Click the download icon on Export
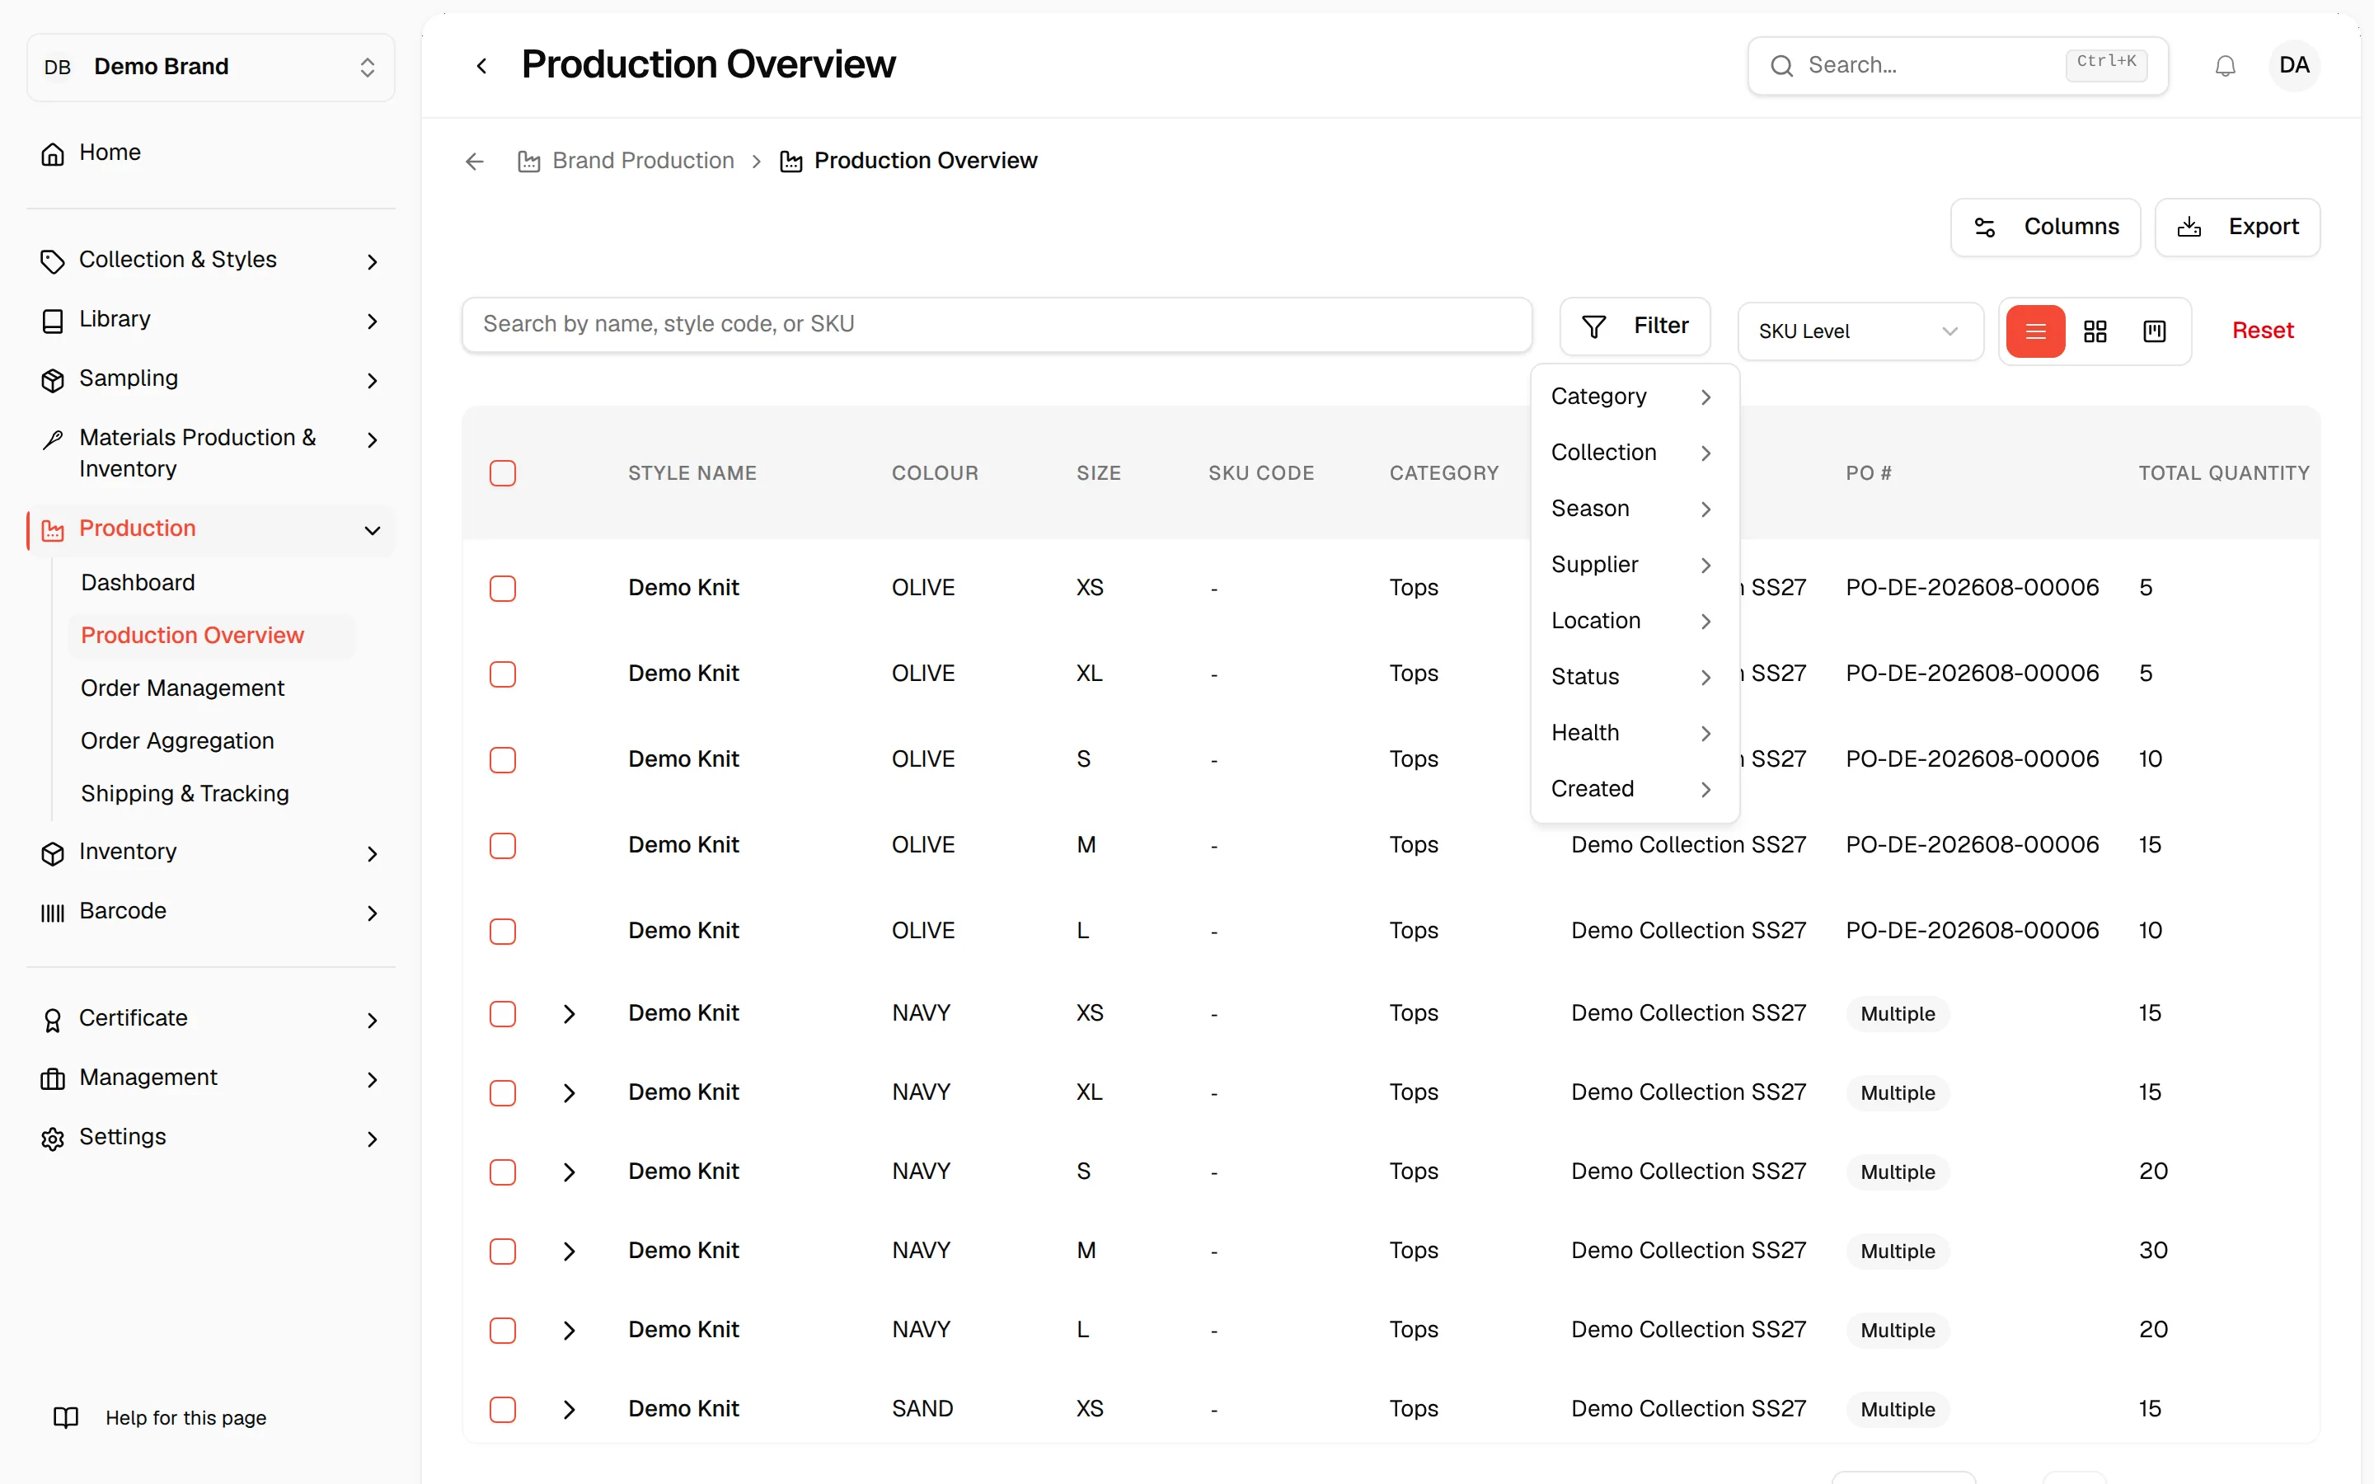The width and height of the screenshot is (2374, 1484). point(2189,228)
